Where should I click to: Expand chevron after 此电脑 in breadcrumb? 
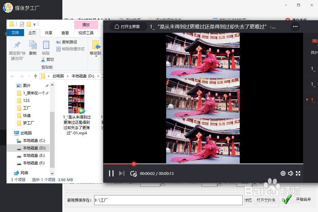[68, 76]
